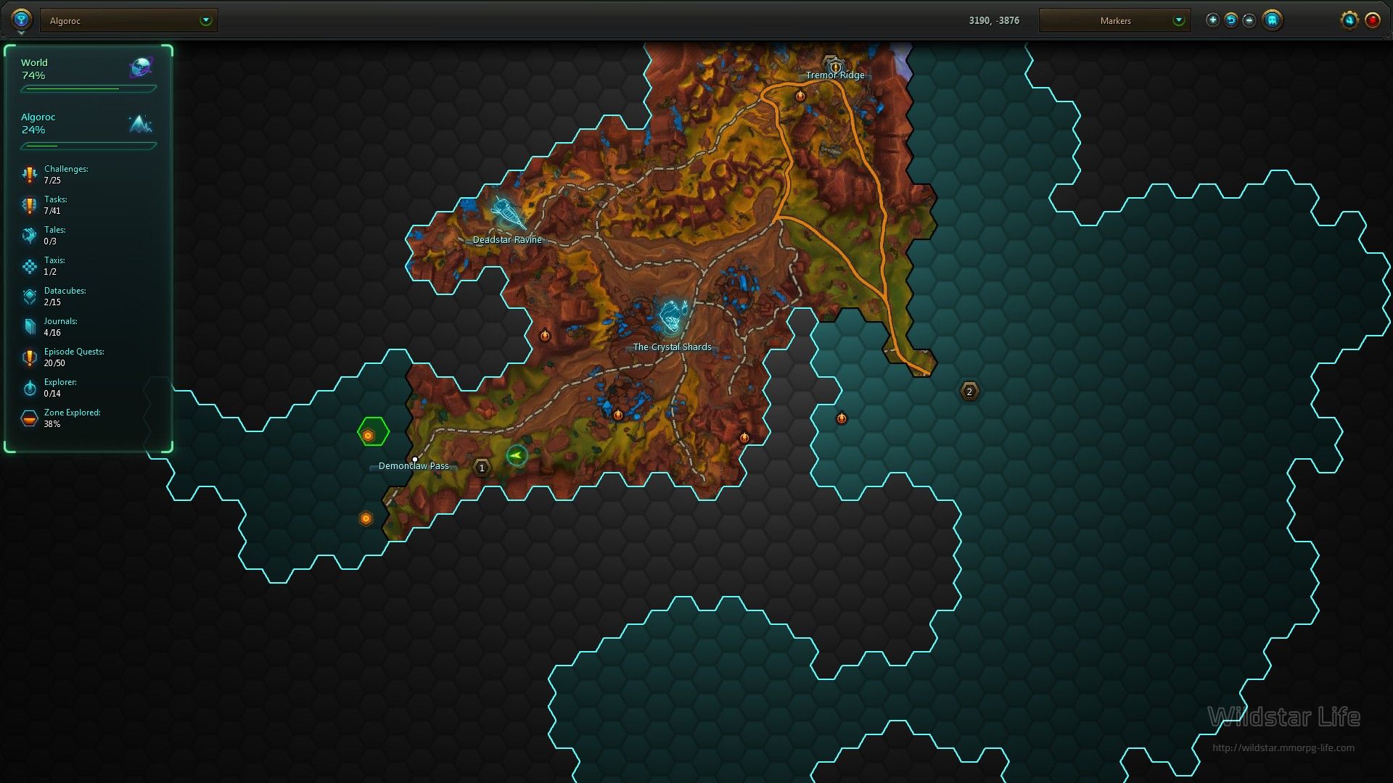The image size is (1393, 783).
Task: Click The Crystal Shards glowing crystal icon
Action: click(673, 316)
